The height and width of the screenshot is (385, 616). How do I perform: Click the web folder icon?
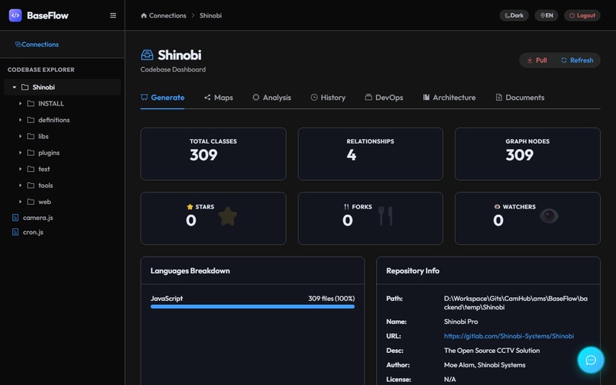pyautogui.click(x=31, y=202)
